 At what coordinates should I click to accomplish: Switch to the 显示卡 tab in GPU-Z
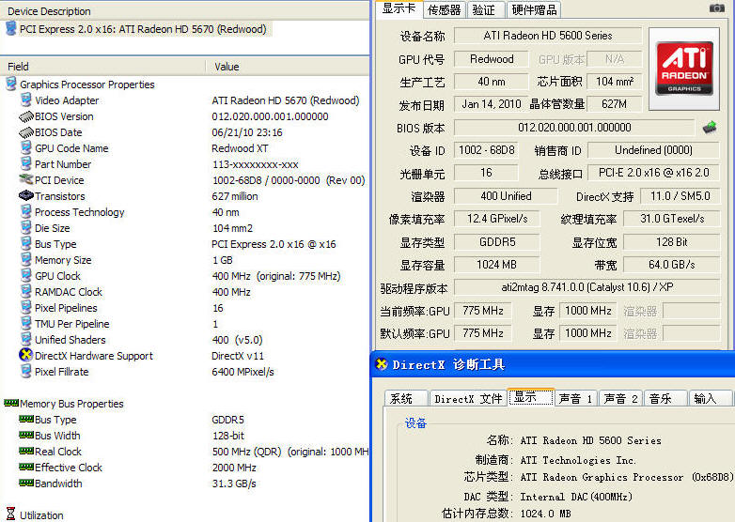click(399, 8)
